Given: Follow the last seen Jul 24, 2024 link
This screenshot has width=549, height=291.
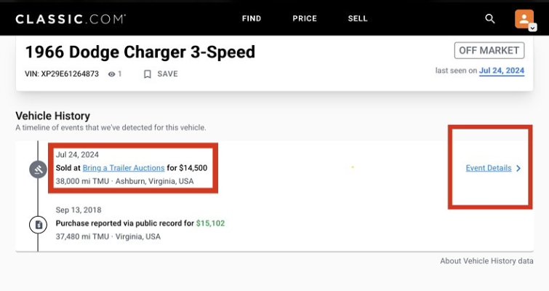Looking at the screenshot, I should click(502, 71).
